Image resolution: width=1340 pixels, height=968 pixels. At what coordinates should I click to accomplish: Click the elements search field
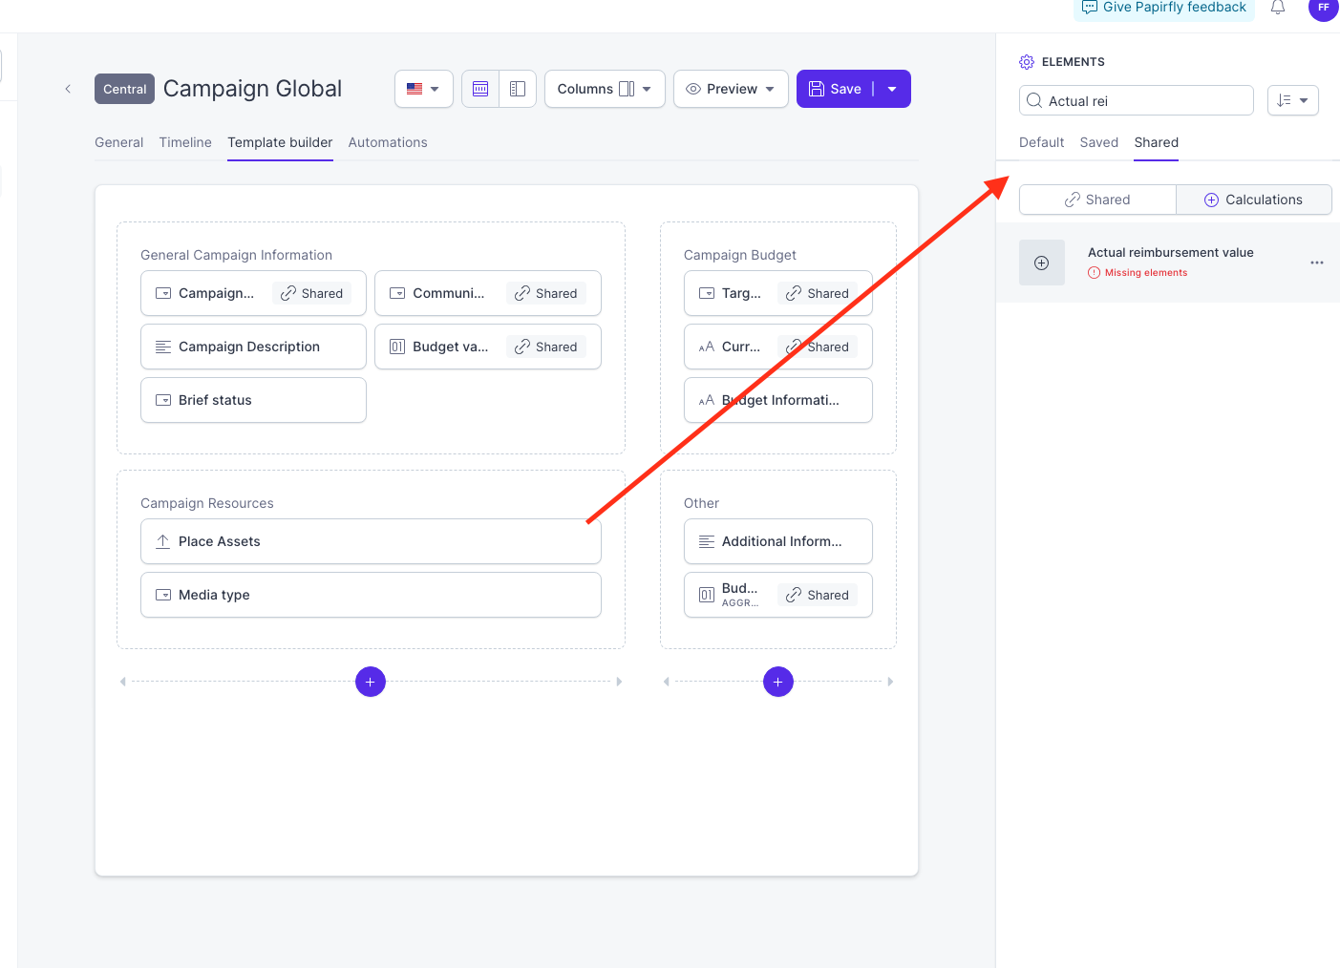1137,100
